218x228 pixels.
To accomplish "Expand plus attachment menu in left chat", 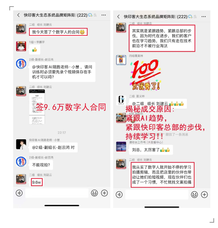I will [x=104, y=193].
